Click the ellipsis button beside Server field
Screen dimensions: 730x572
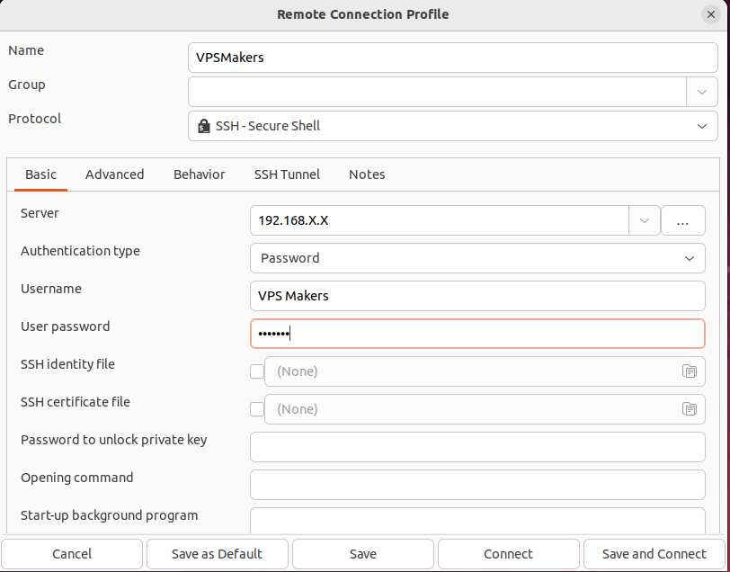pyautogui.click(x=682, y=220)
